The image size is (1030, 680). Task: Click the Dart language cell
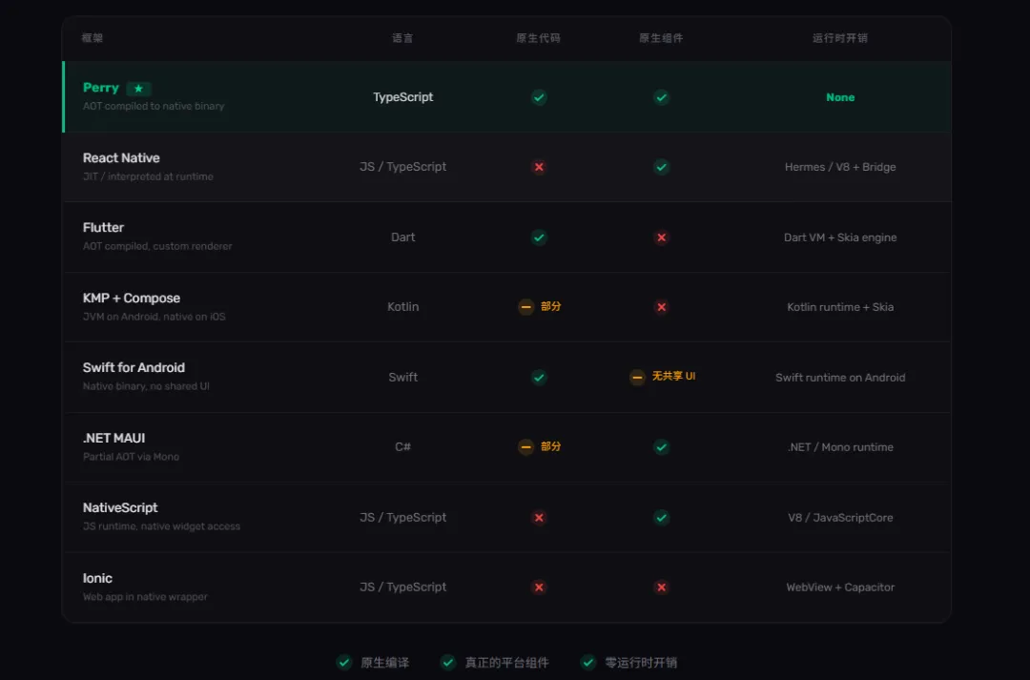[x=402, y=237]
